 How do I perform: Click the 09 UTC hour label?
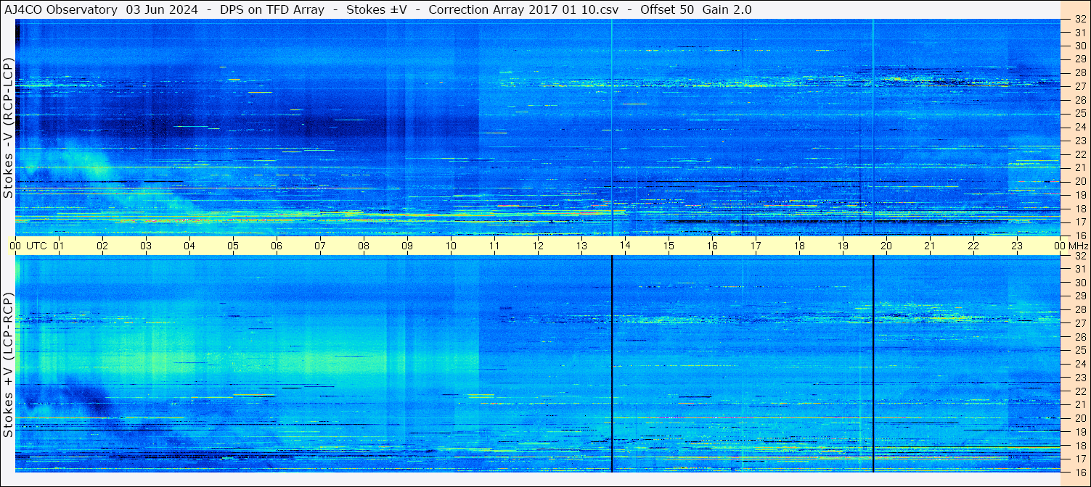pos(407,246)
